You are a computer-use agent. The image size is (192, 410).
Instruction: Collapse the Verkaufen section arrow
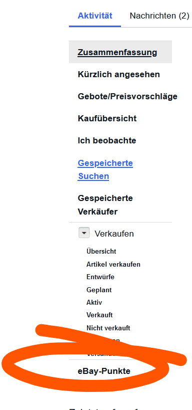pos(84,233)
